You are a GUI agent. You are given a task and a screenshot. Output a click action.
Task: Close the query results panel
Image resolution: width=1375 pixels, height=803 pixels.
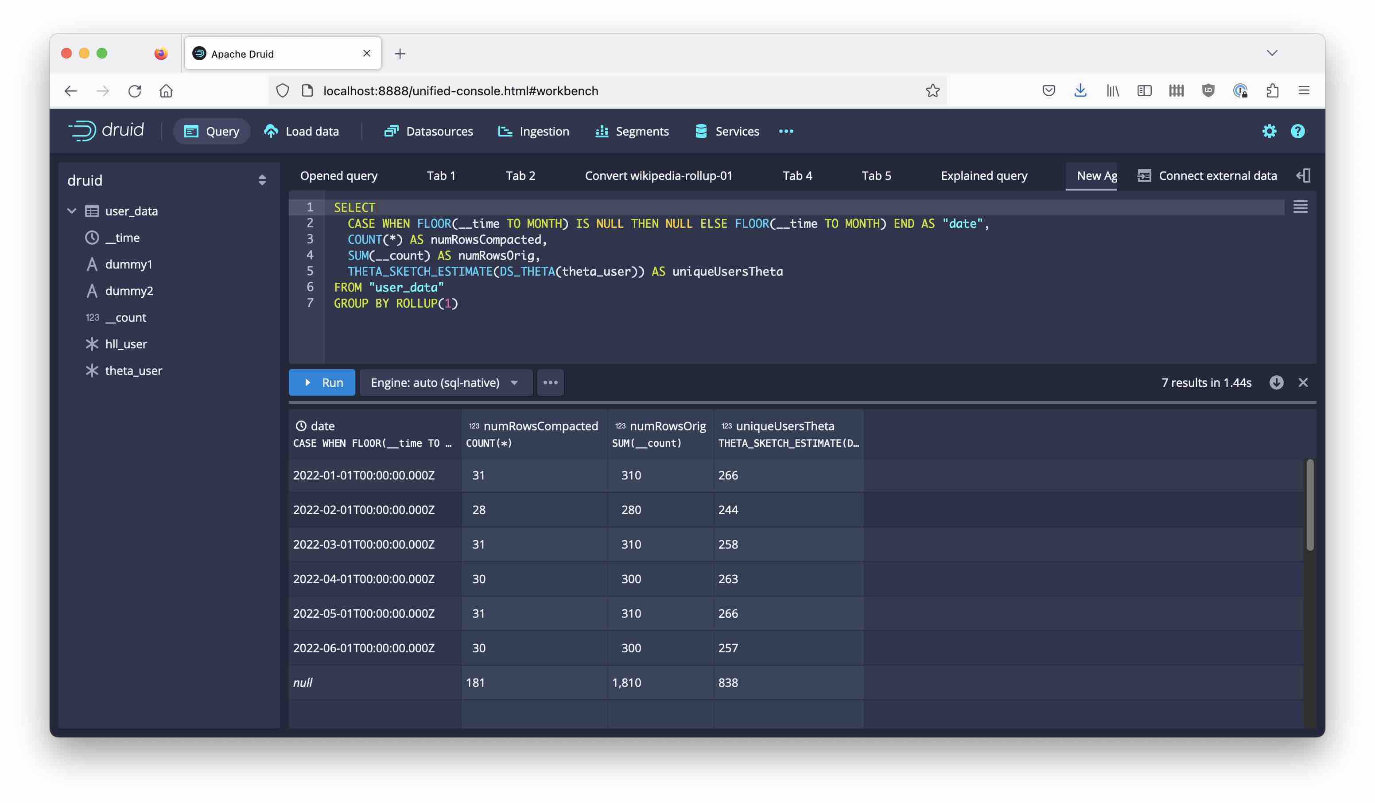(1304, 383)
